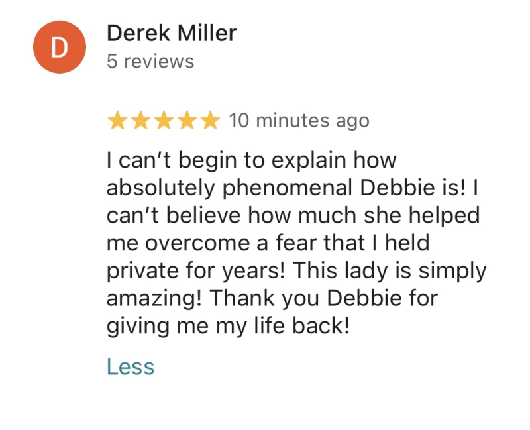Click the line 'private for years! This lady is simply'

(296, 271)
